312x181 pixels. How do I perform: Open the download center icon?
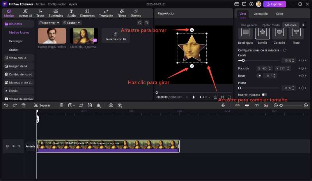click(x=251, y=4)
